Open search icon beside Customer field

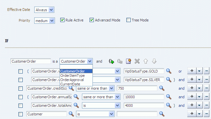71,114
